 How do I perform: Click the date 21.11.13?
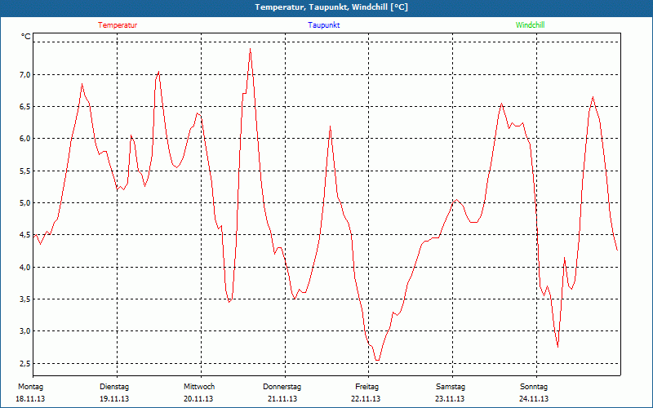pos(282,399)
